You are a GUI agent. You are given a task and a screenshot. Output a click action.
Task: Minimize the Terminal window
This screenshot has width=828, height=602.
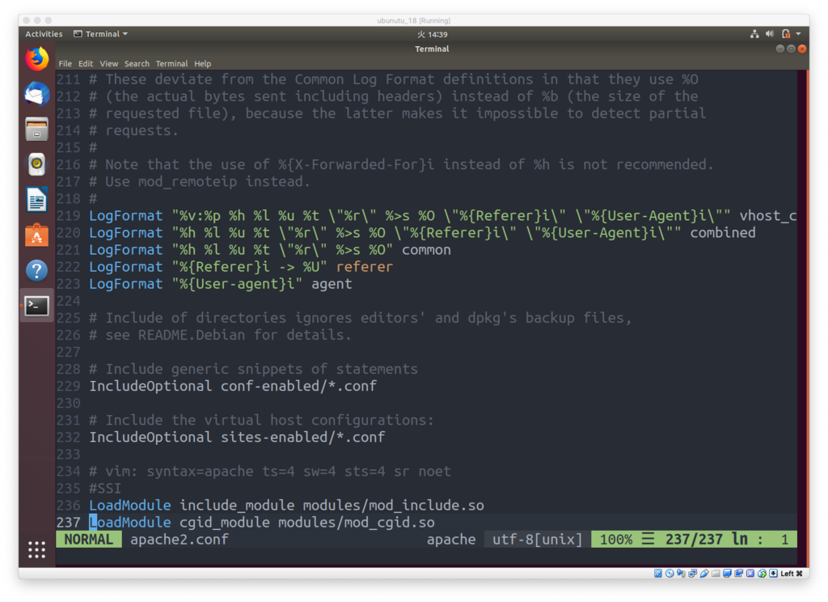point(780,49)
